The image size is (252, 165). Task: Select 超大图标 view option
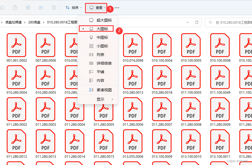click(98, 20)
